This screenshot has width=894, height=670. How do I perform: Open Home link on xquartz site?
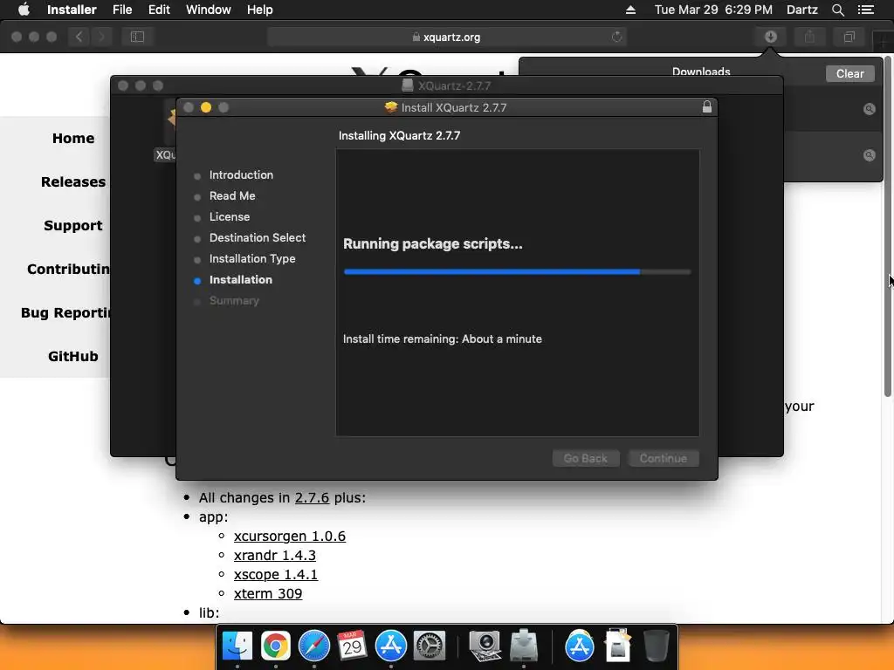[x=73, y=139]
